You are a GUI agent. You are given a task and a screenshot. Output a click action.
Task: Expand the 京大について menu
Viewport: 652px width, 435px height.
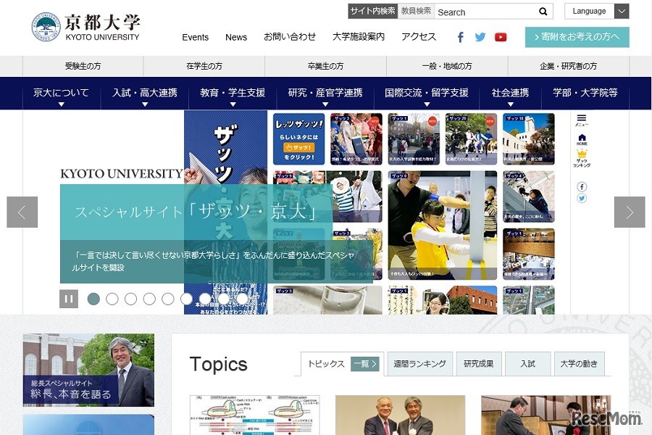61,94
